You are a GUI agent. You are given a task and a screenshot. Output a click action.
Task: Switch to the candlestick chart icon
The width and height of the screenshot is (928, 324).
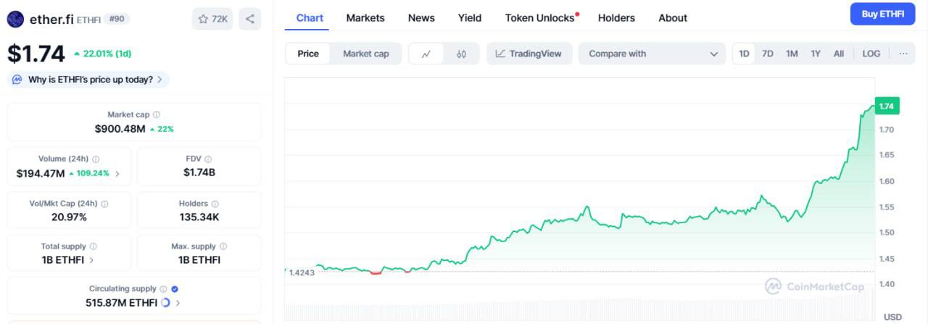coord(462,54)
